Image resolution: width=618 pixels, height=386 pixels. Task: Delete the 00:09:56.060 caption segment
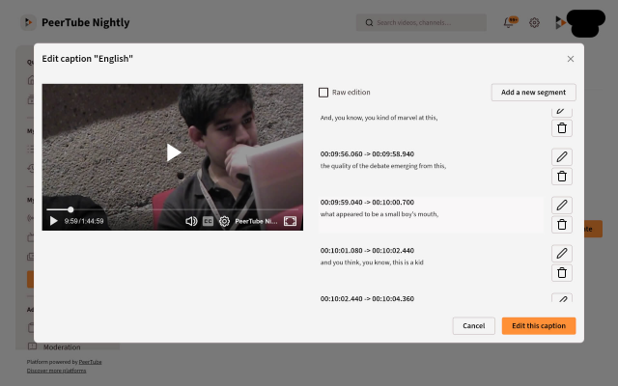[562, 176]
